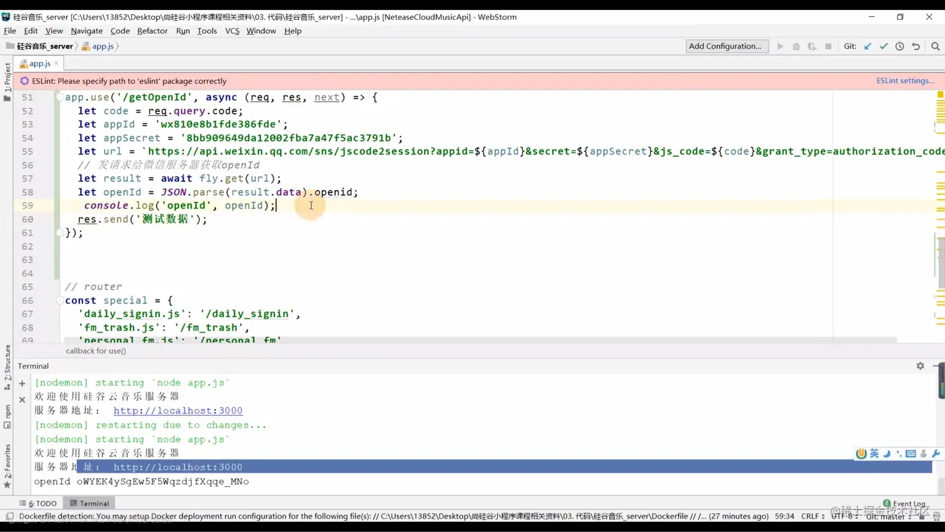Viewport: 945px width, 532px height.
Task: Click the fold end marker at line 61
Action: [x=60, y=233]
